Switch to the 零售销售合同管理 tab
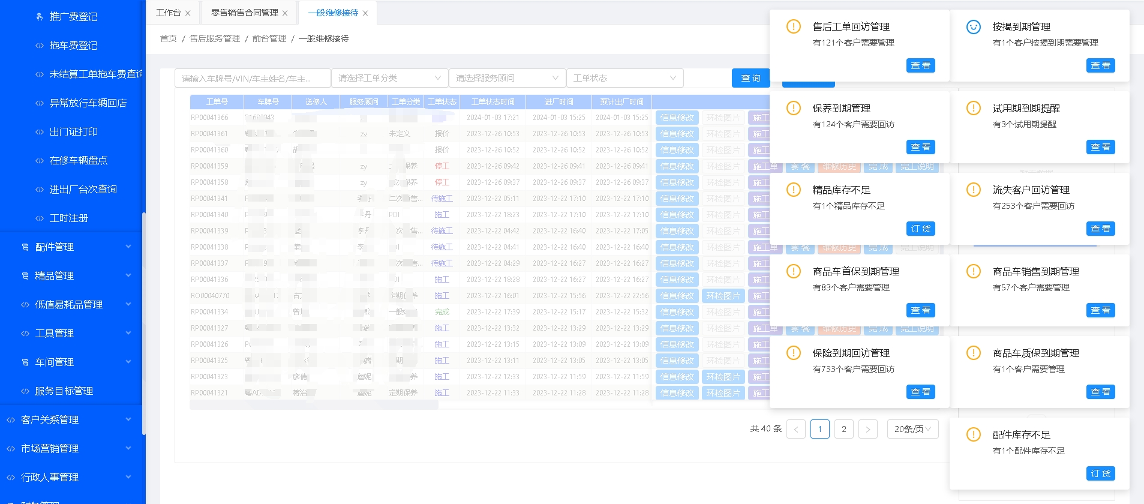Viewport: 1144px width, 504px height. coord(244,13)
